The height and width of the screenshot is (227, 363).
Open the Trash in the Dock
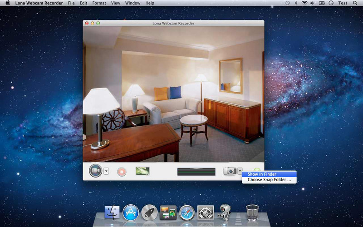coord(252,212)
